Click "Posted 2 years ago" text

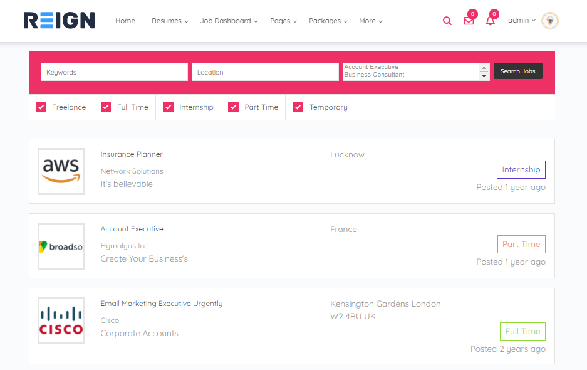pyautogui.click(x=508, y=349)
